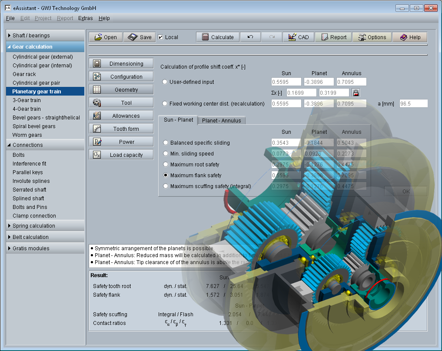Image resolution: width=442 pixels, height=351 pixels.
Task: Open the Load capacity panel
Action: click(x=121, y=154)
